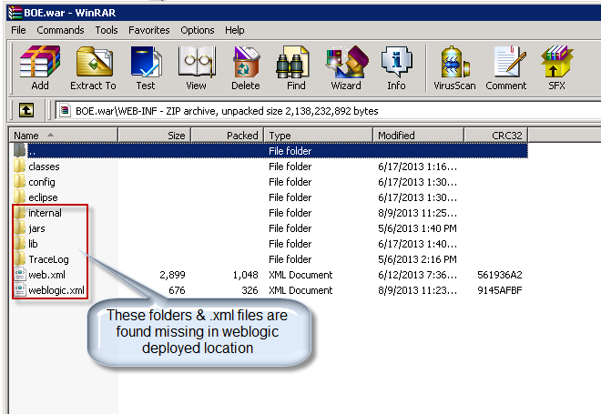
Task: Click the 'config' folder name
Action: click(41, 182)
